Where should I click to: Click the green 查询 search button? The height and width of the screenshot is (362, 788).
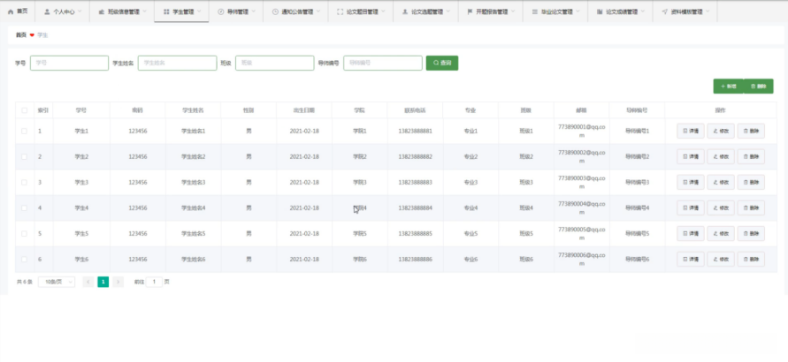(442, 63)
